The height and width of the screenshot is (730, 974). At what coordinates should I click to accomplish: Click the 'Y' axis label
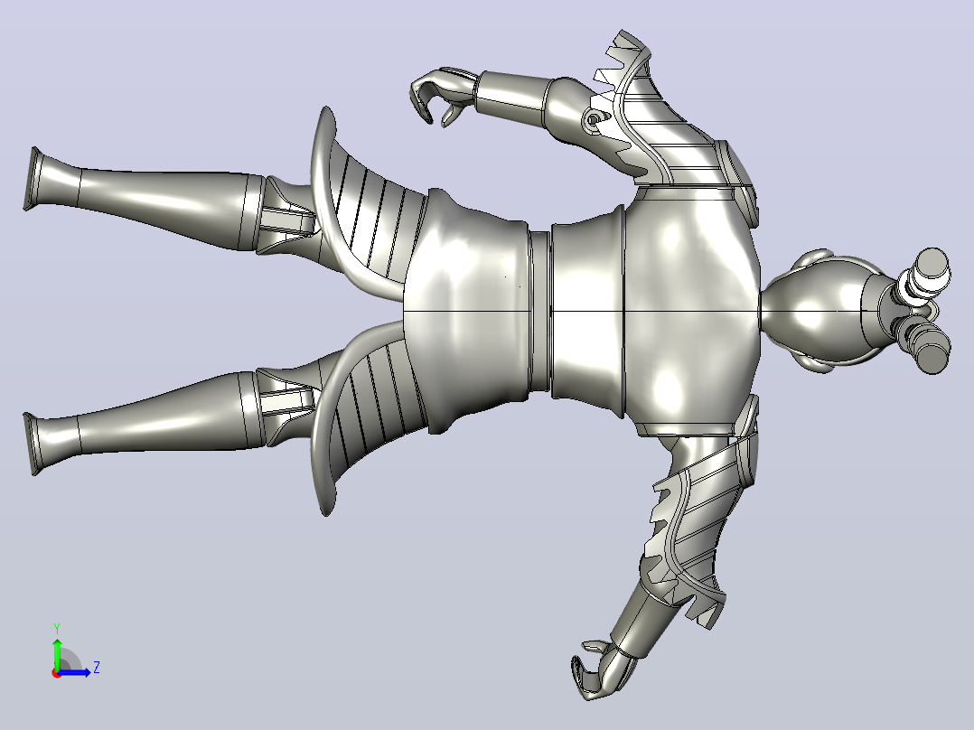click(x=57, y=628)
